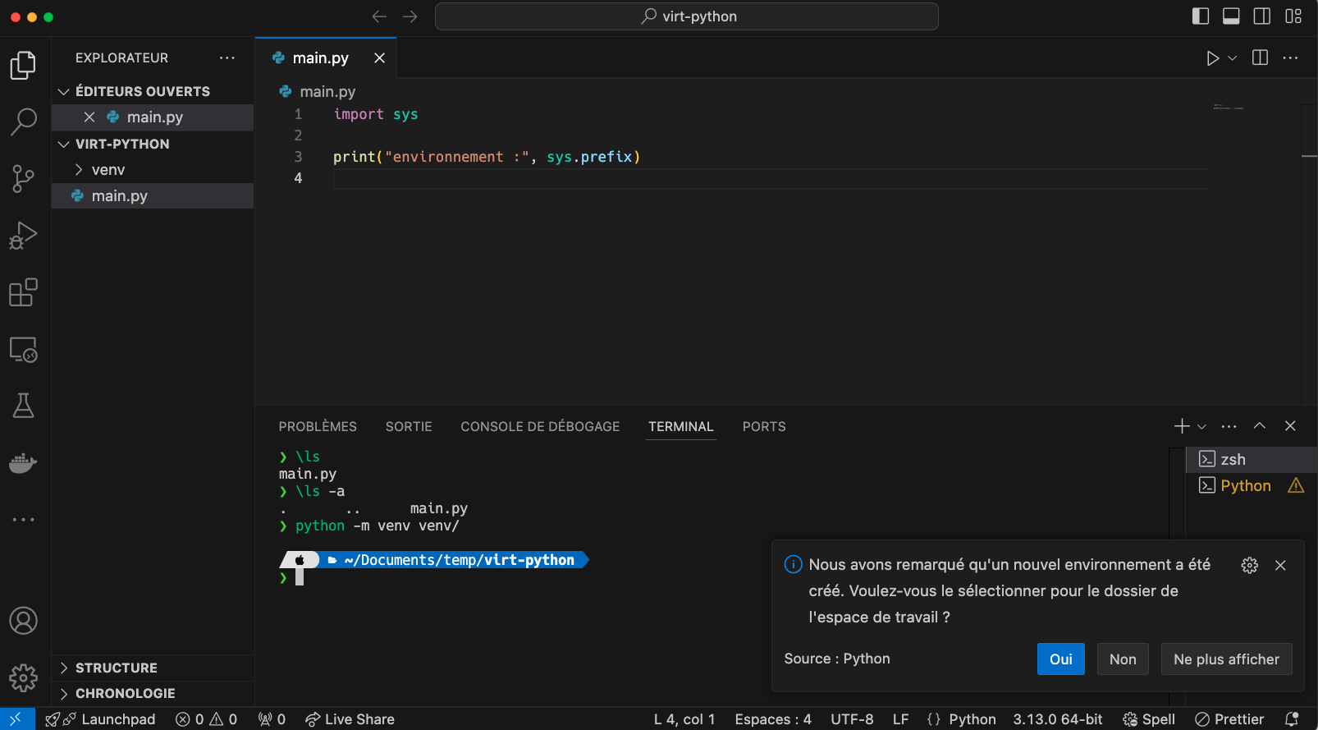
Task: Open the Docker view
Action: coord(23,463)
